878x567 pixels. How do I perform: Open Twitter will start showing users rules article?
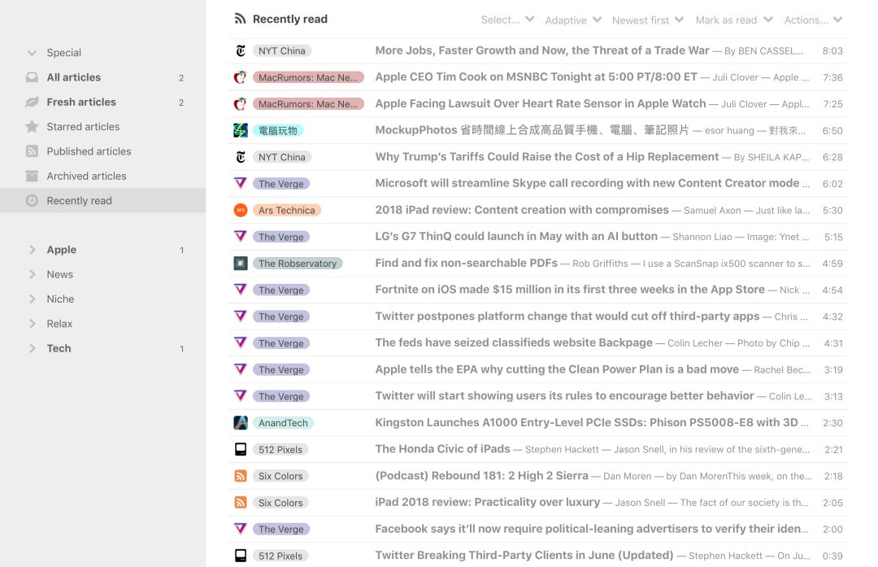564,395
